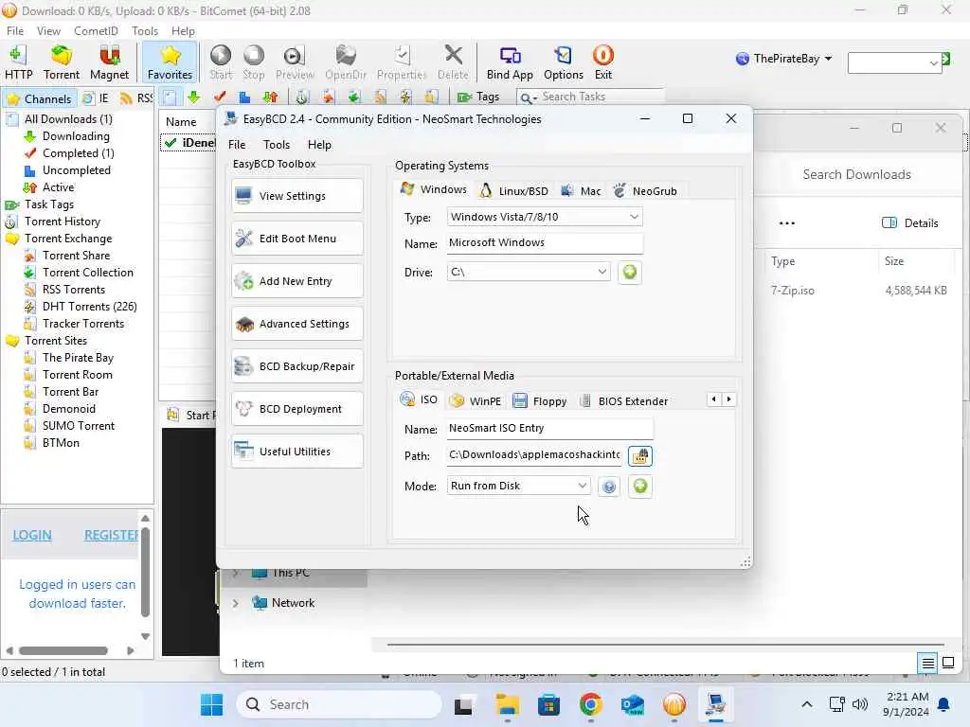Viewport: 970px width, 727px height.
Task: Click the ISO Path input field
Action: tap(534, 455)
